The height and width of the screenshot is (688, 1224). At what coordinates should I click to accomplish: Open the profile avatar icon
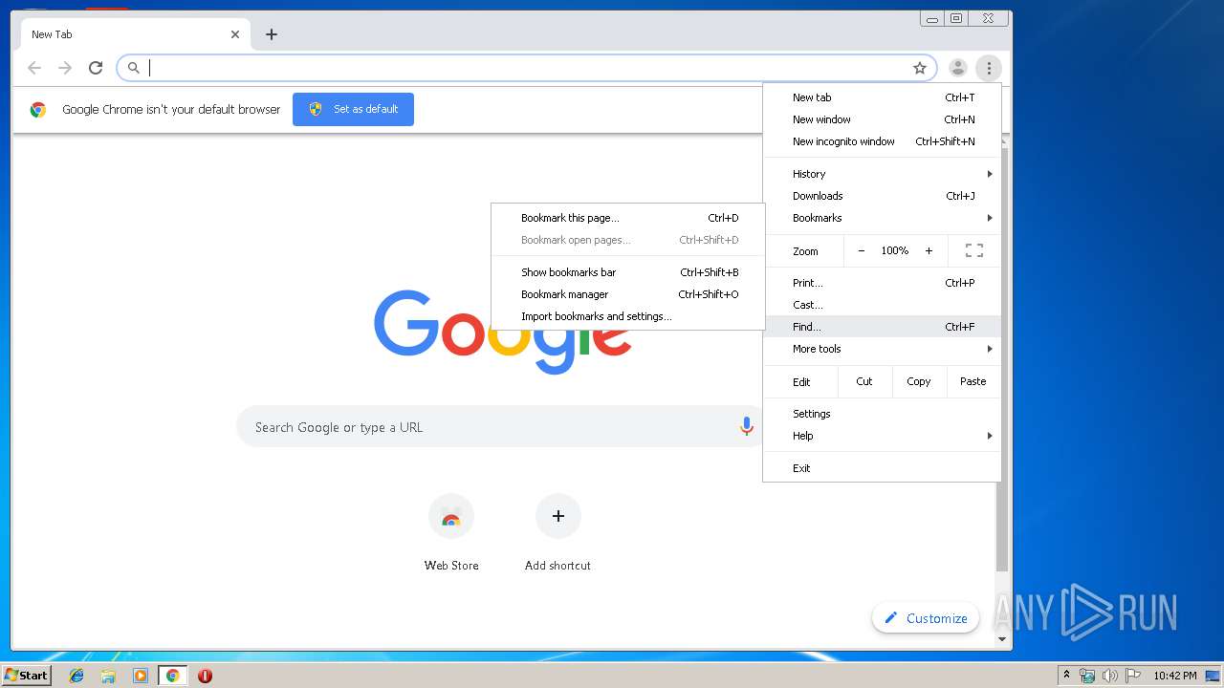(958, 68)
